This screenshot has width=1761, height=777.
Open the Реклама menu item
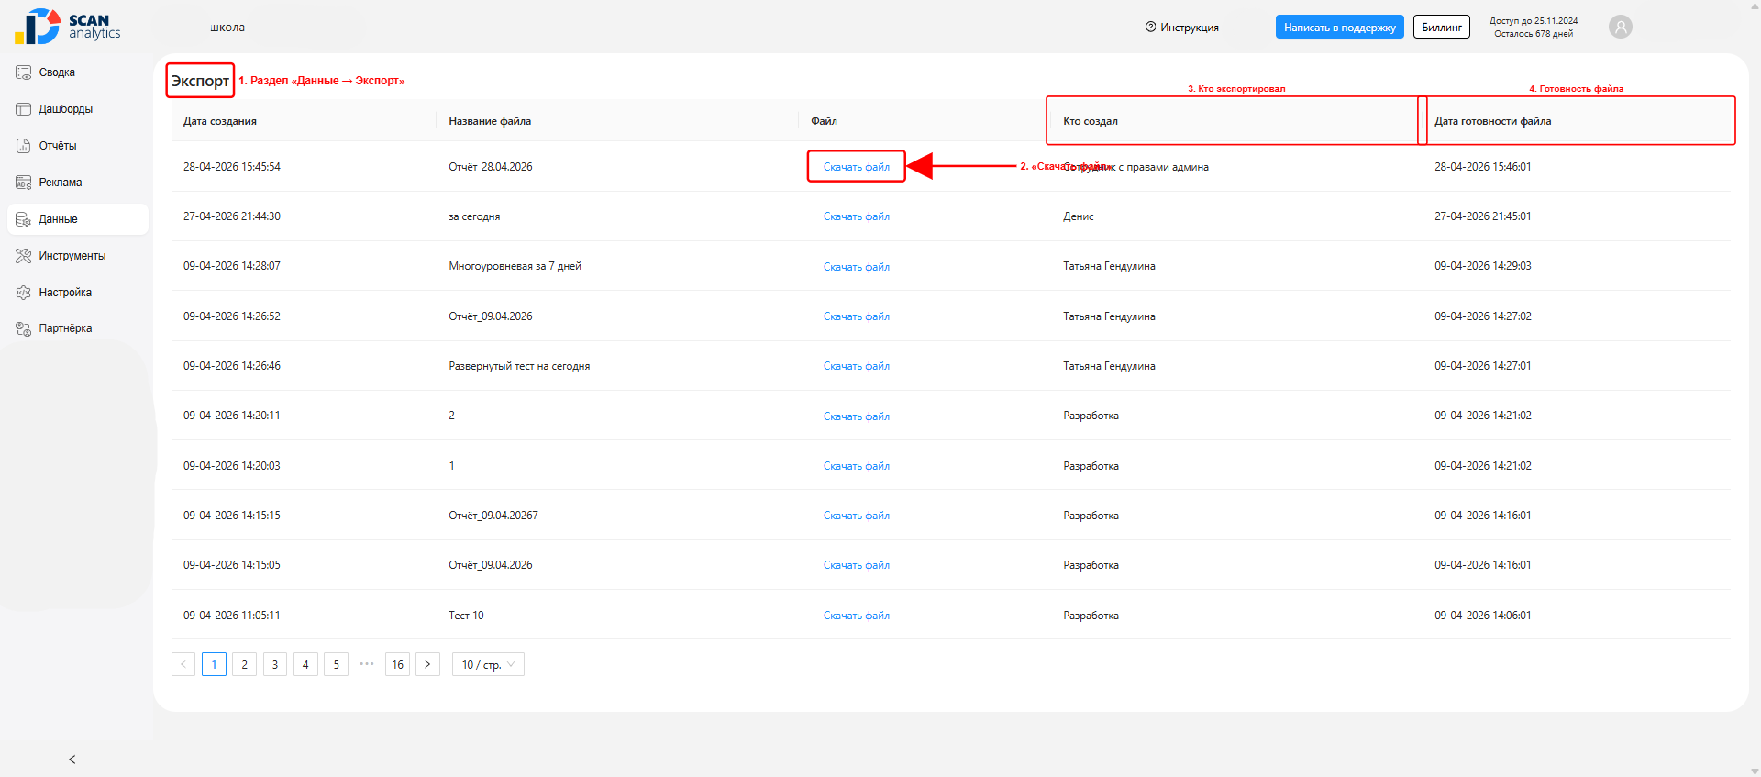click(78, 183)
